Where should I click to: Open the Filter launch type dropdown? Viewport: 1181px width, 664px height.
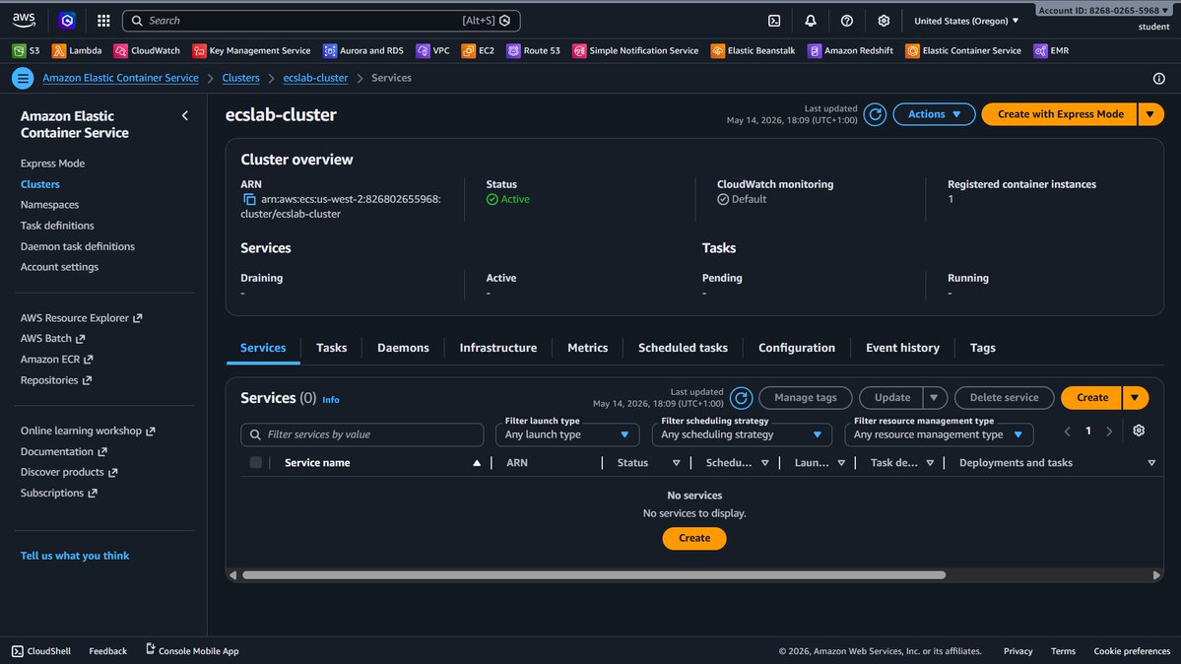567,434
